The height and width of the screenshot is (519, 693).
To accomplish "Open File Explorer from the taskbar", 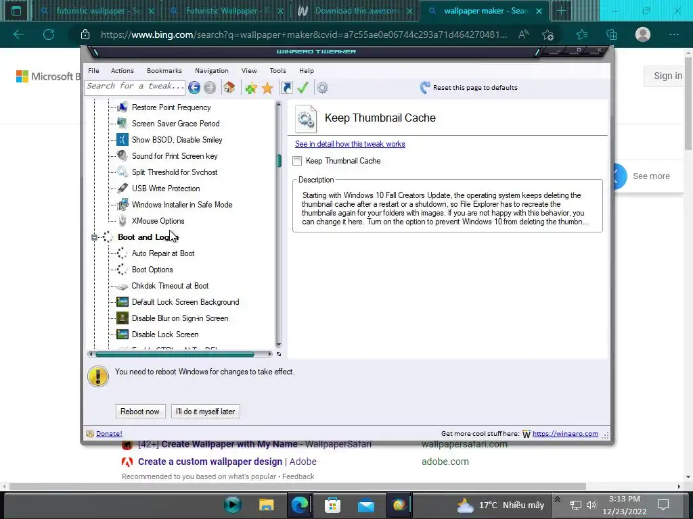I will pos(266,505).
